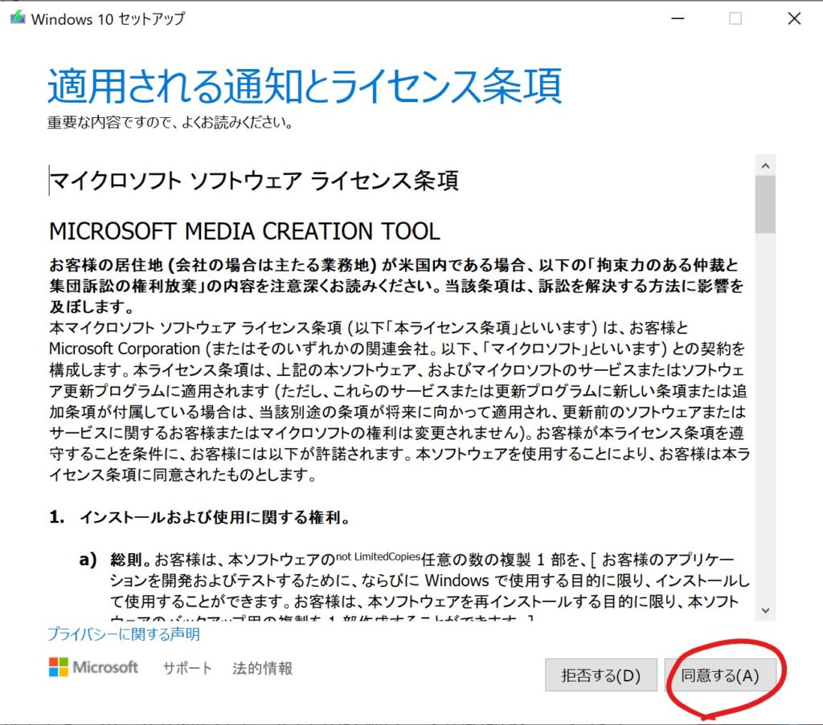This screenshot has width=823, height=725.
Task: Click the MICROSOFT MEDIA CREATION TOOL heading
Action: pyautogui.click(x=244, y=231)
